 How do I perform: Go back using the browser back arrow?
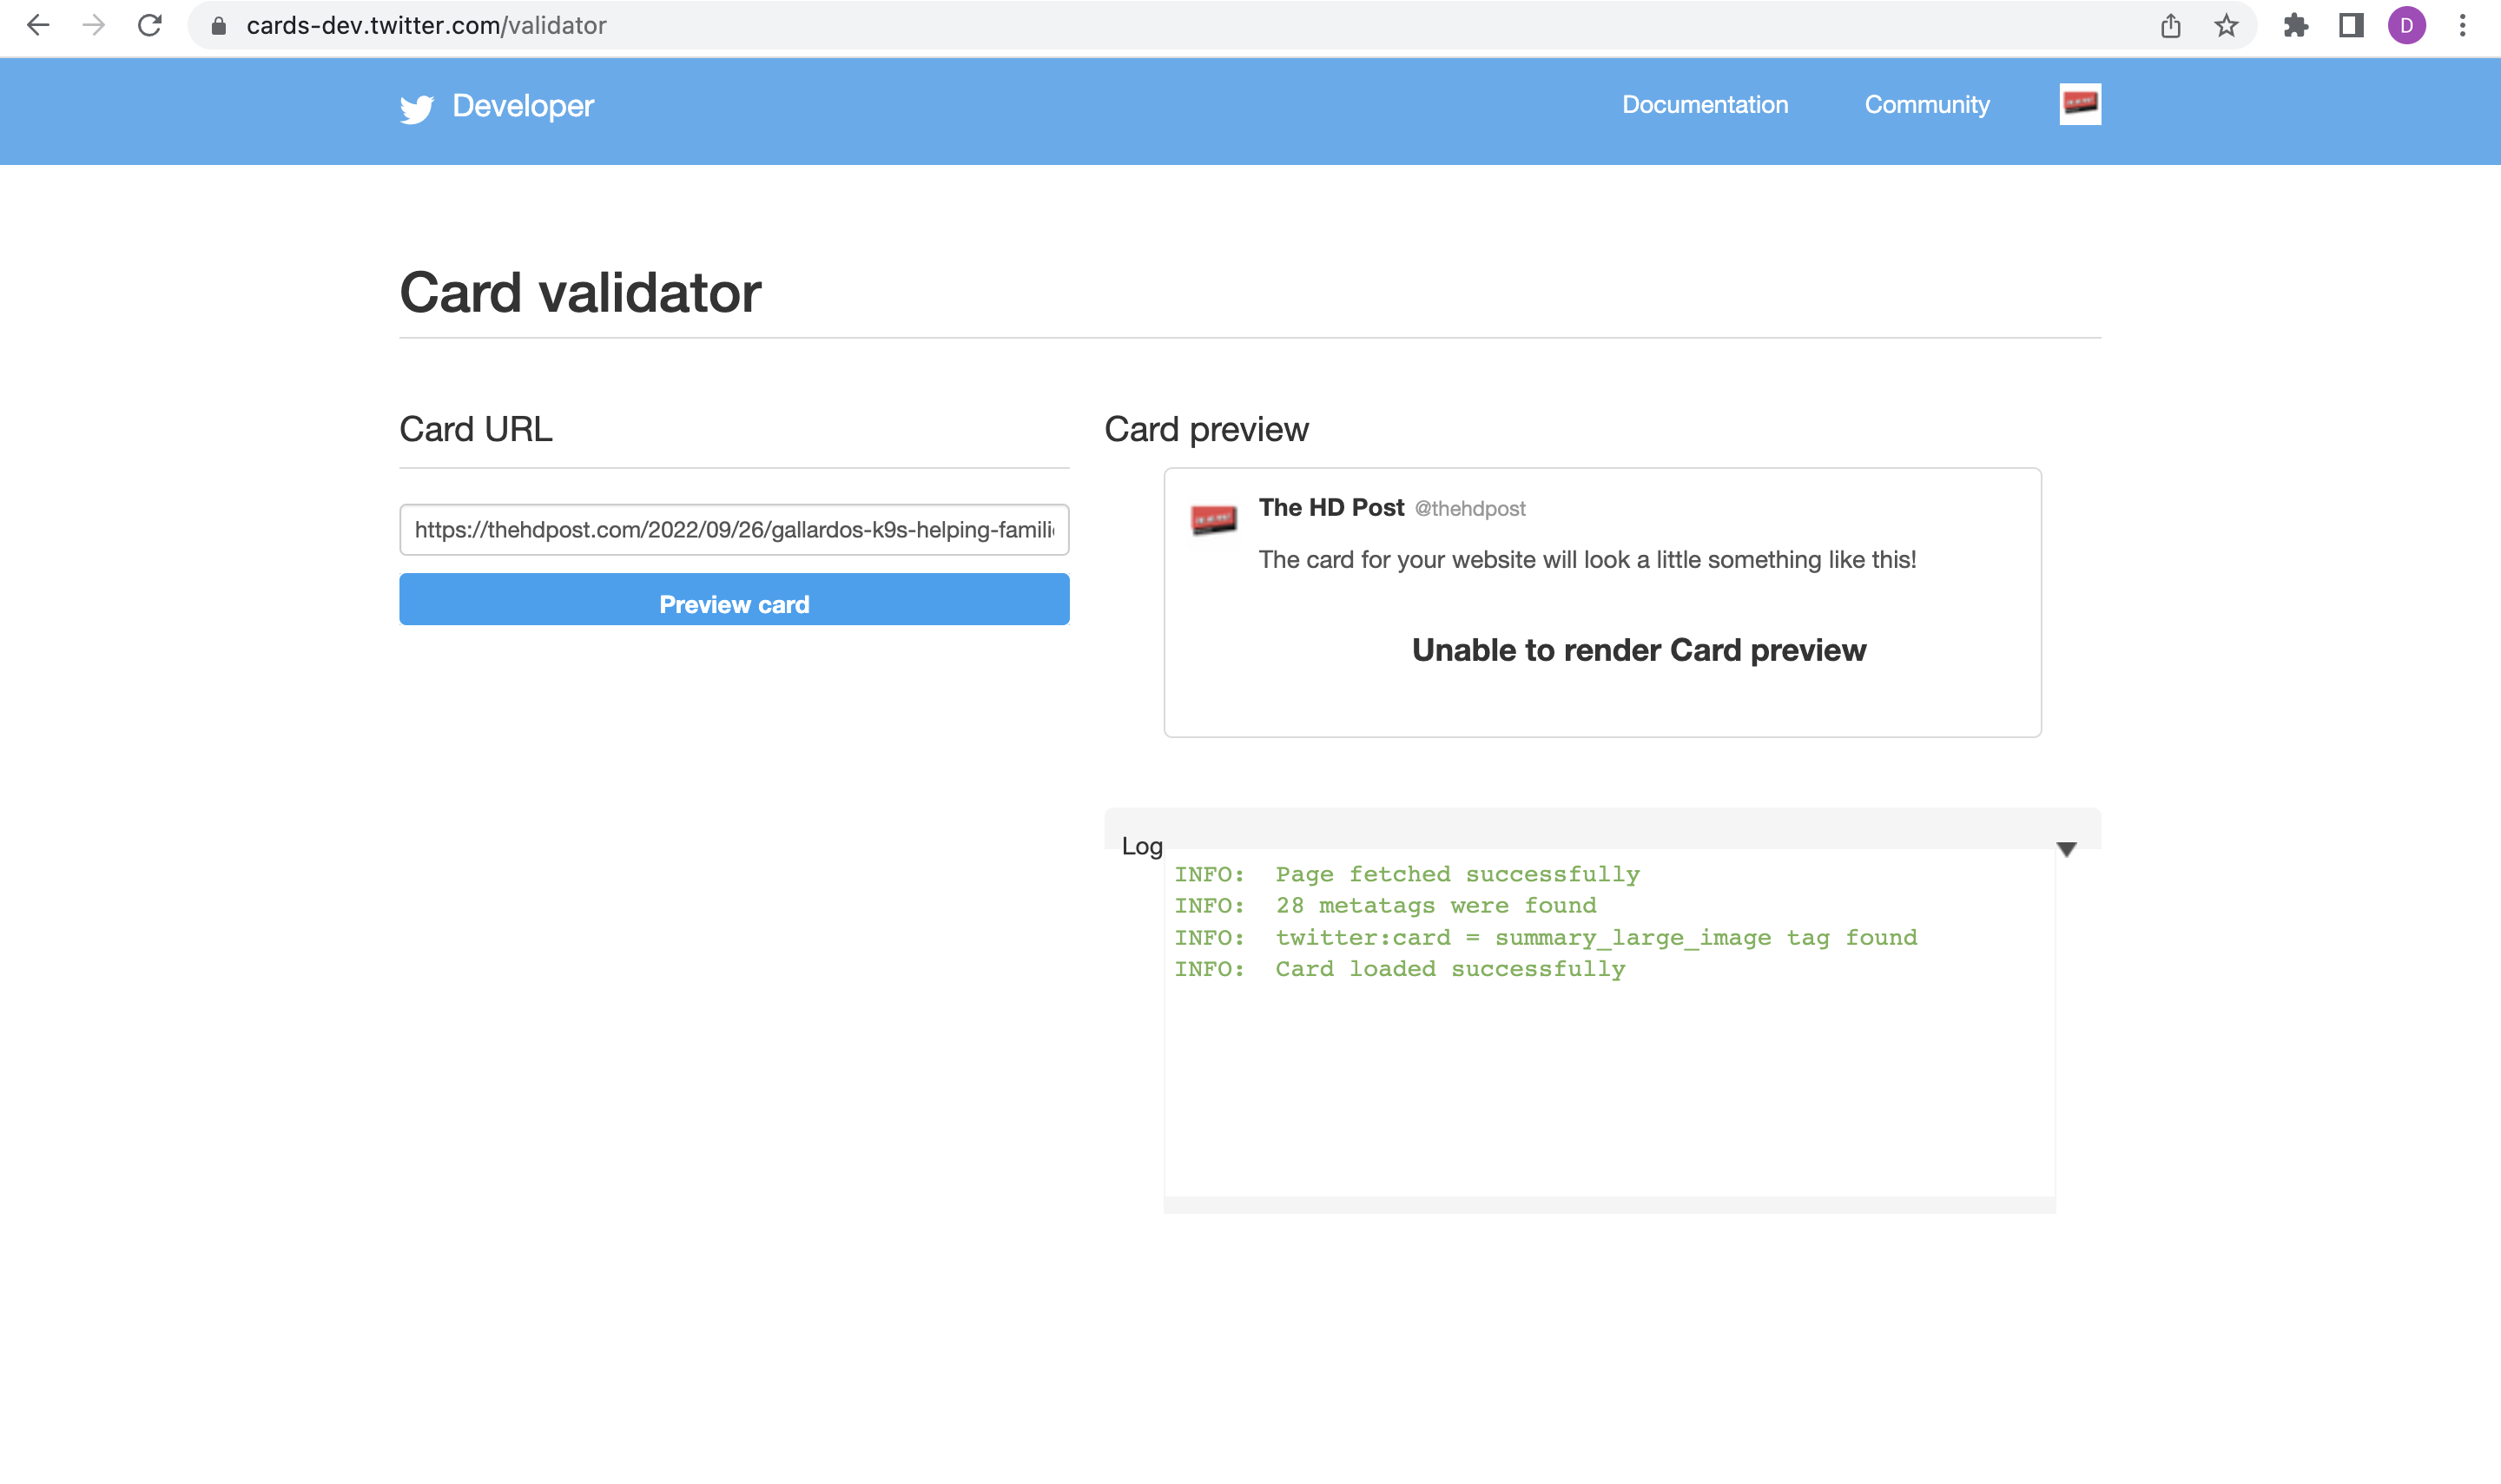tap(38, 26)
